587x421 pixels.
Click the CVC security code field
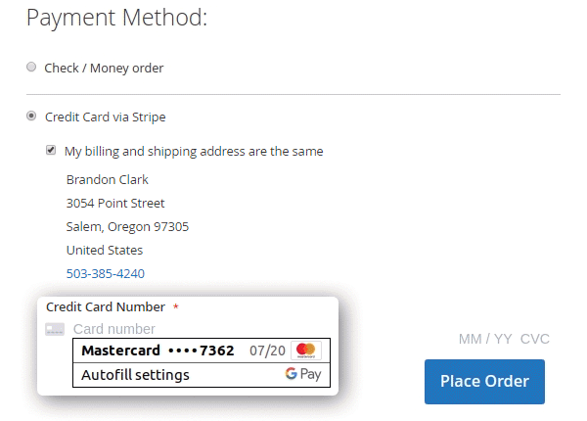click(x=535, y=340)
